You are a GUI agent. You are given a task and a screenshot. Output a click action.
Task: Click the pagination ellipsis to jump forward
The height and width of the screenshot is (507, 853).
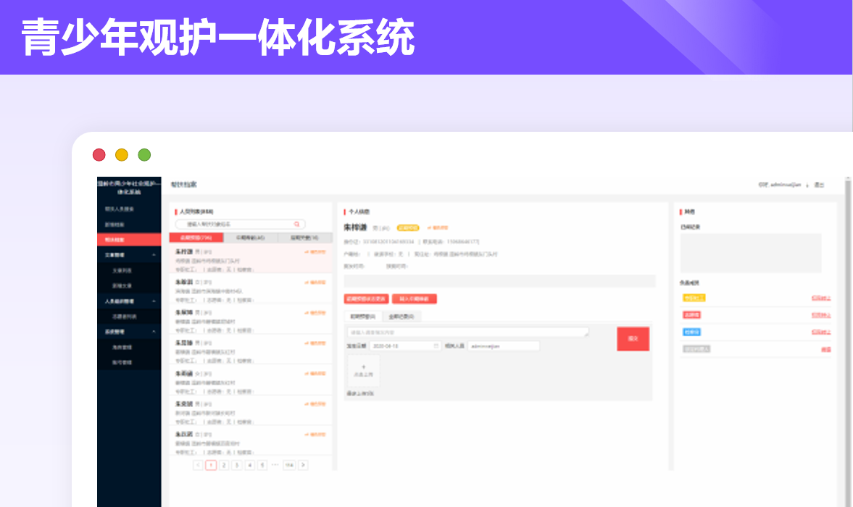(x=275, y=464)
